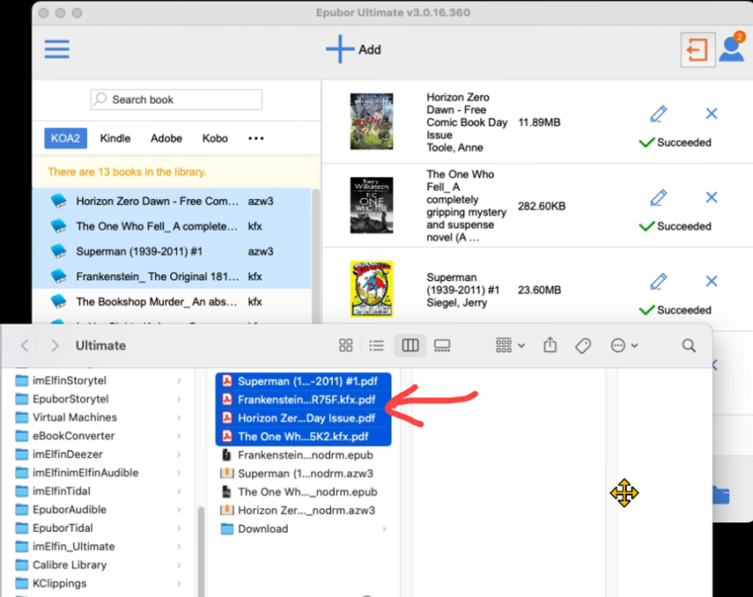Select Superman (1...nodrm.azw3 file
Viewport: 753px width, 597px height.
(304, 474)
